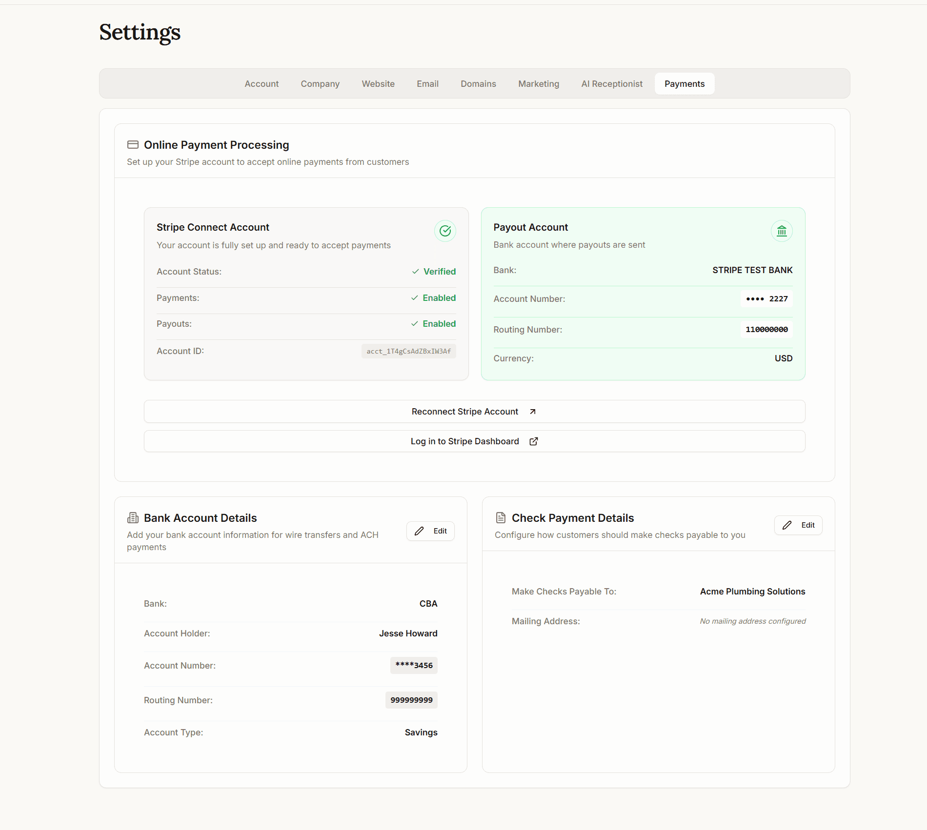Click the bank building icon in Payout Account
Screen dimensions: 927x830
(x=782, y=231)
